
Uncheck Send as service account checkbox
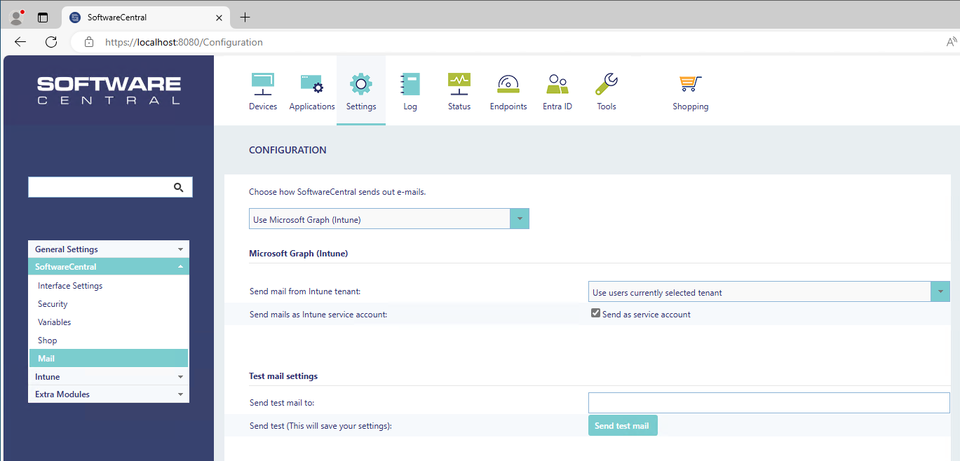[x=596, y=314]
